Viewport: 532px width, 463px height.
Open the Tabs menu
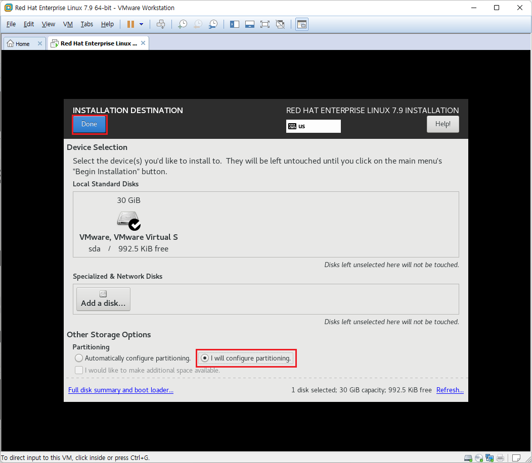pyautogui.click(x=87, y=24)
